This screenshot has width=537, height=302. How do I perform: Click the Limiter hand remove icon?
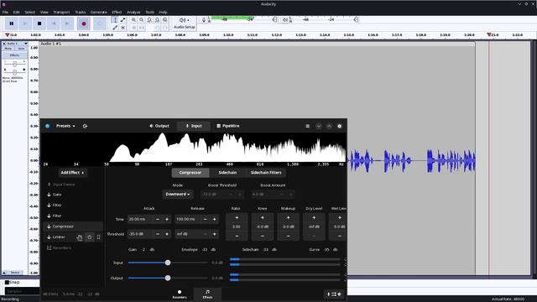click(80, 237)
